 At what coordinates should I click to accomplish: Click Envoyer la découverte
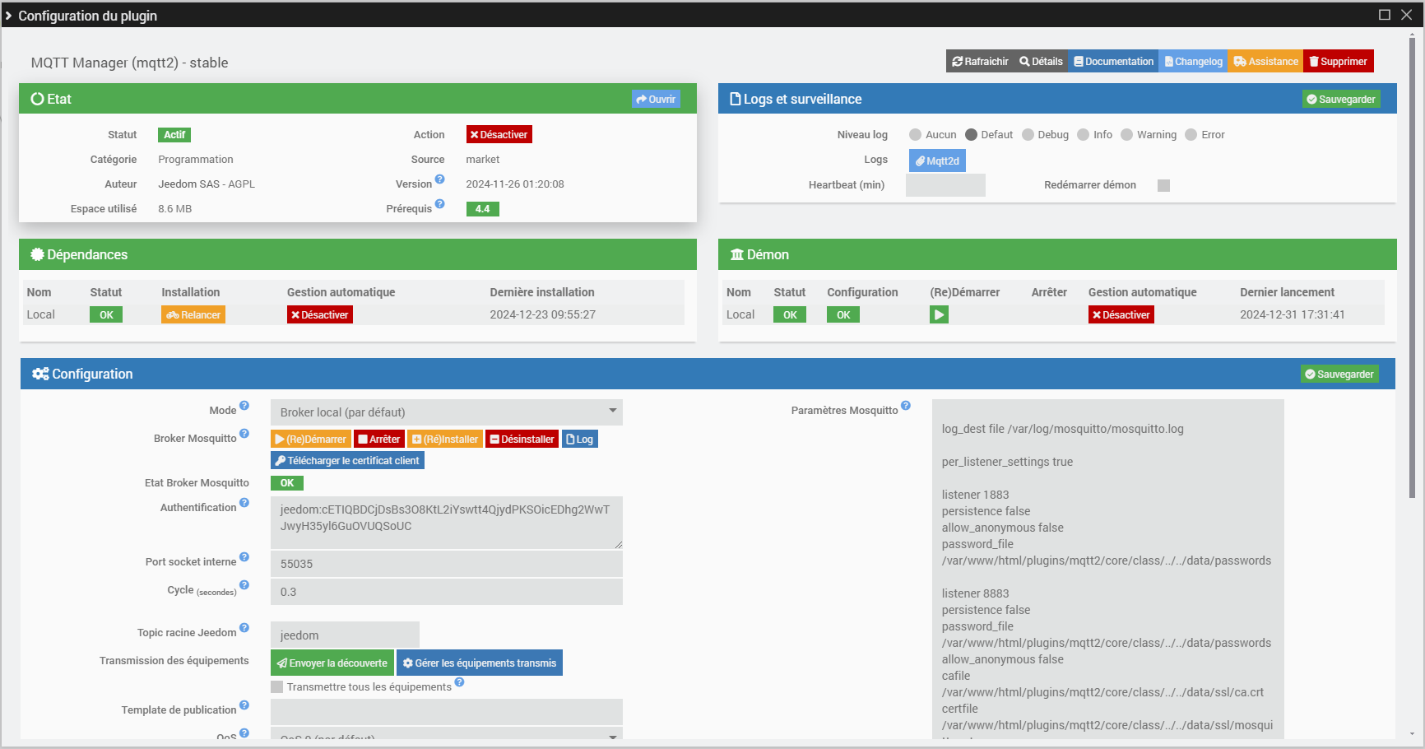[332, 663]
